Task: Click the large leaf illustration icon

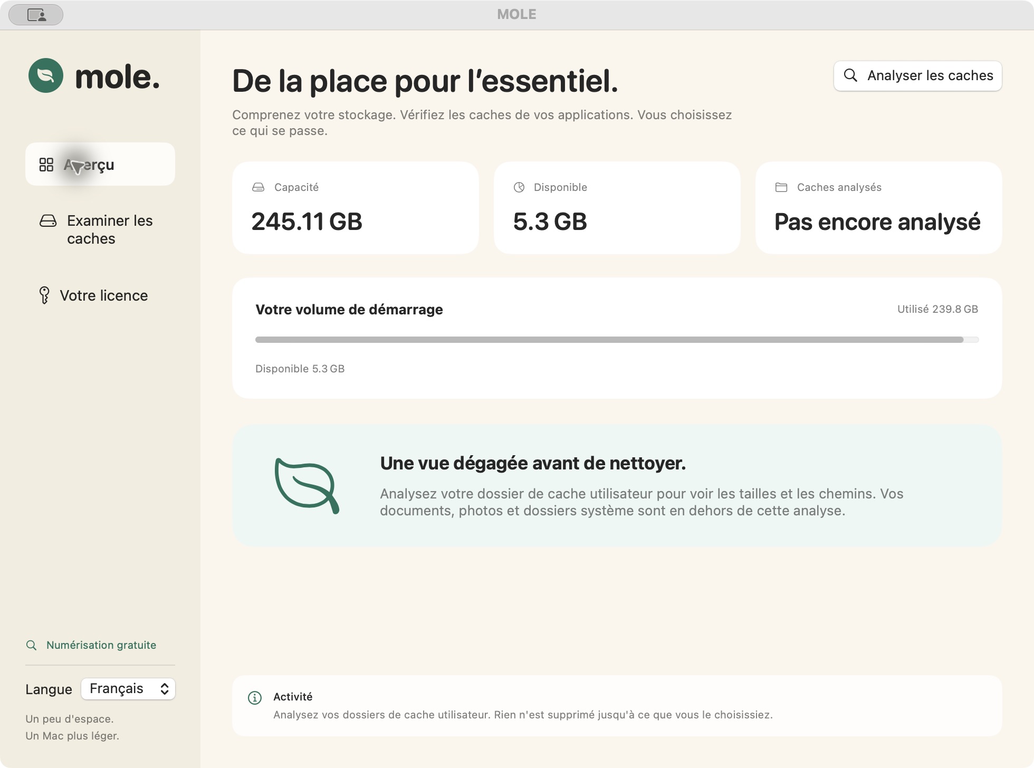Action: tap(307, 486)
